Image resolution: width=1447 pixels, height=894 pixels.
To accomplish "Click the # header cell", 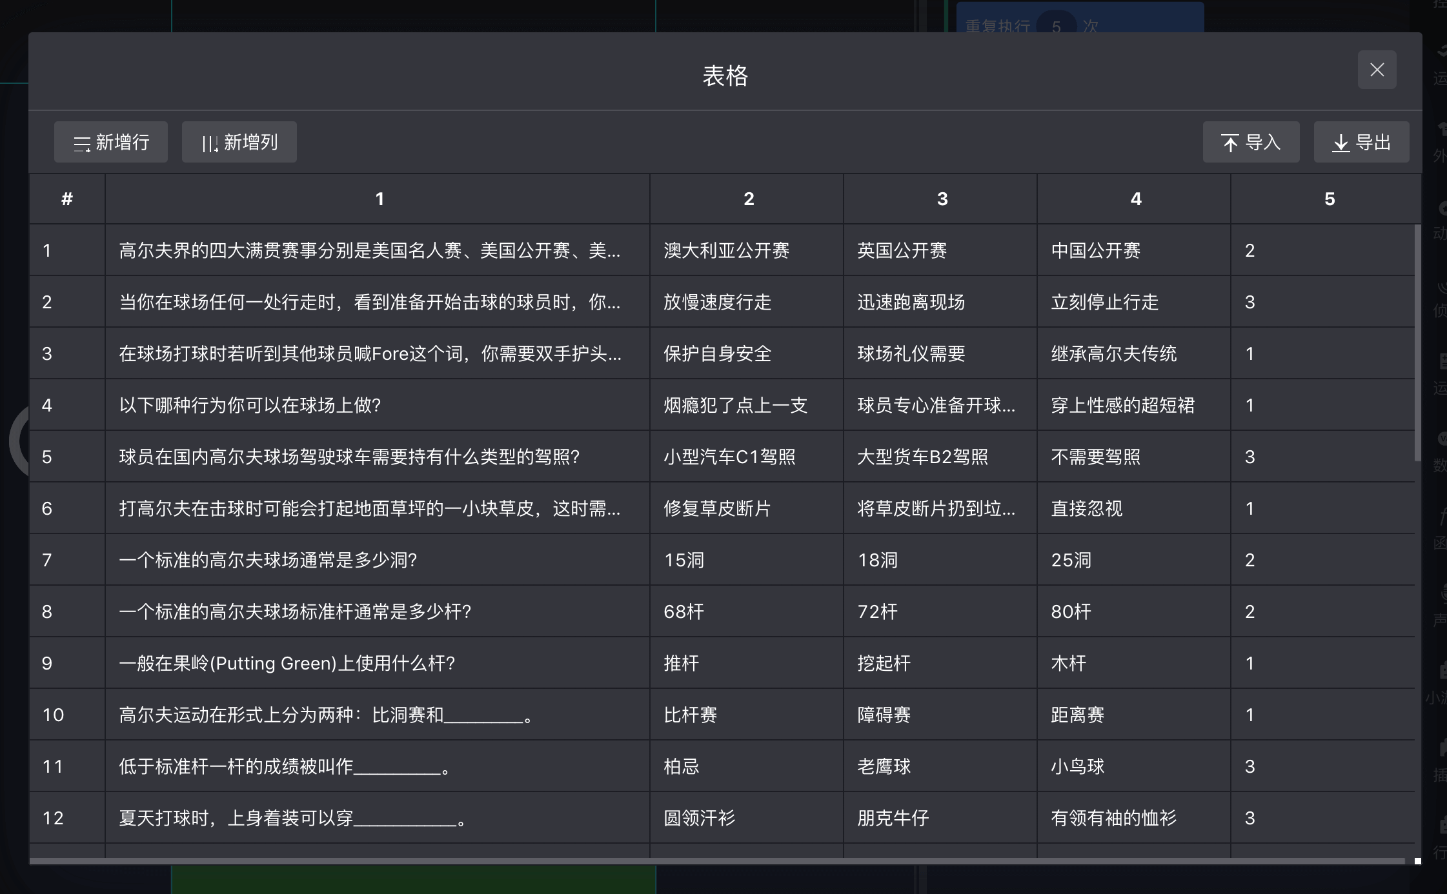I will [x=67, y=199].
